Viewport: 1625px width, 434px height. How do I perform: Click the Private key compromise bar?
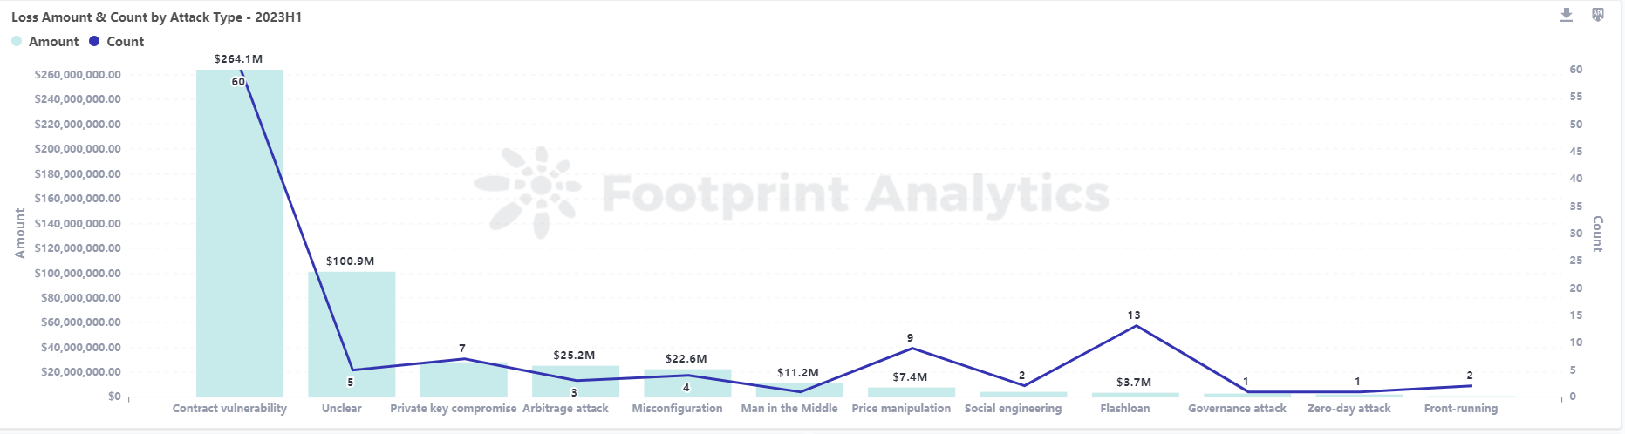point(463,381)
